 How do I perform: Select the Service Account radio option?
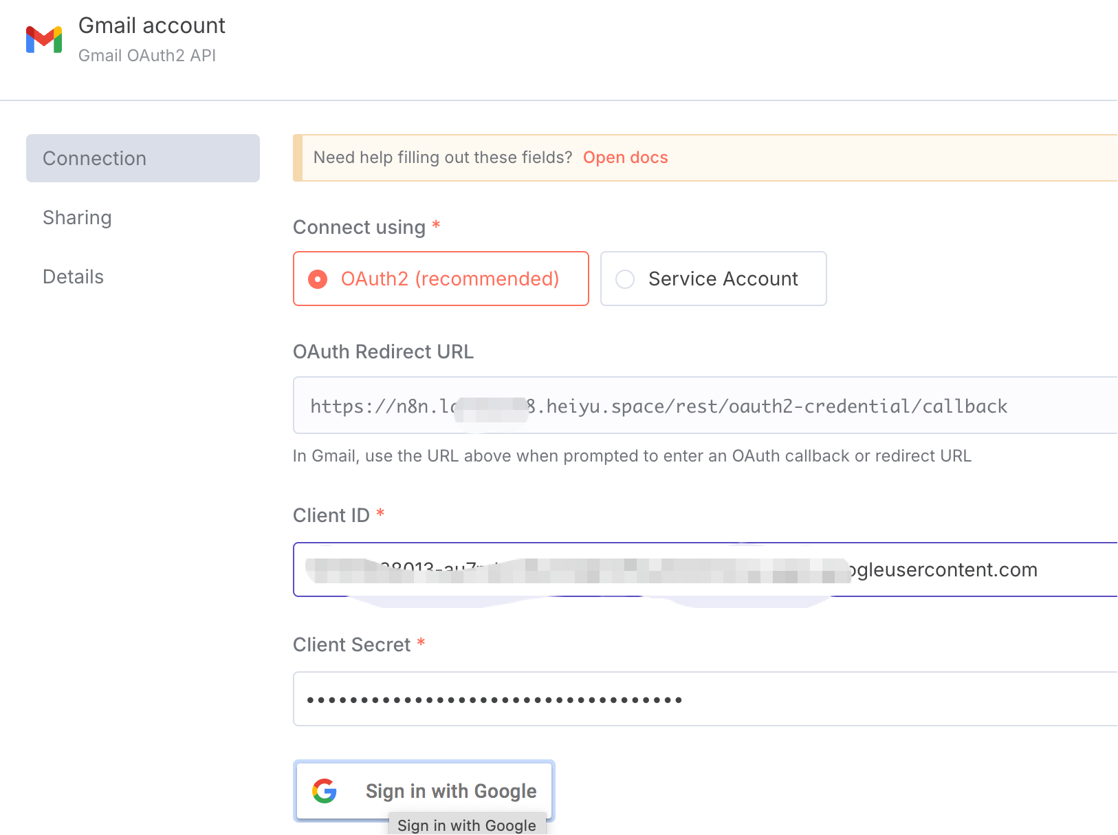click(x=713, y=279)
